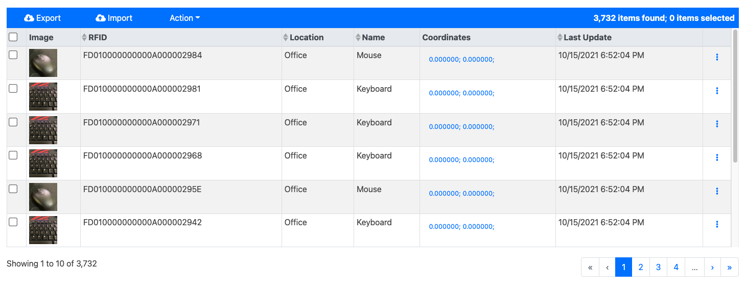This screenshot has height=292, width=746.
Task: Check the box for RFID ending 2942
Action: pyautogui.click(x=13, y=222)
